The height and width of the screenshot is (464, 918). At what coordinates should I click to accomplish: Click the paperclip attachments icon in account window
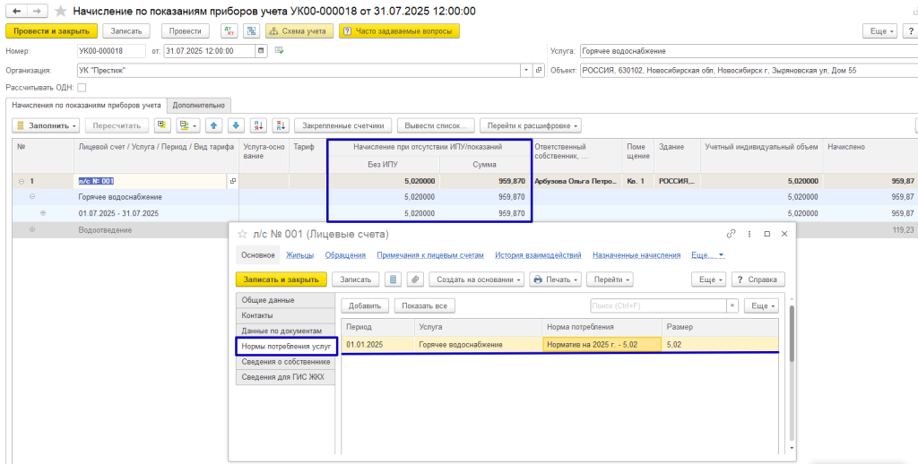click(414, 279)
